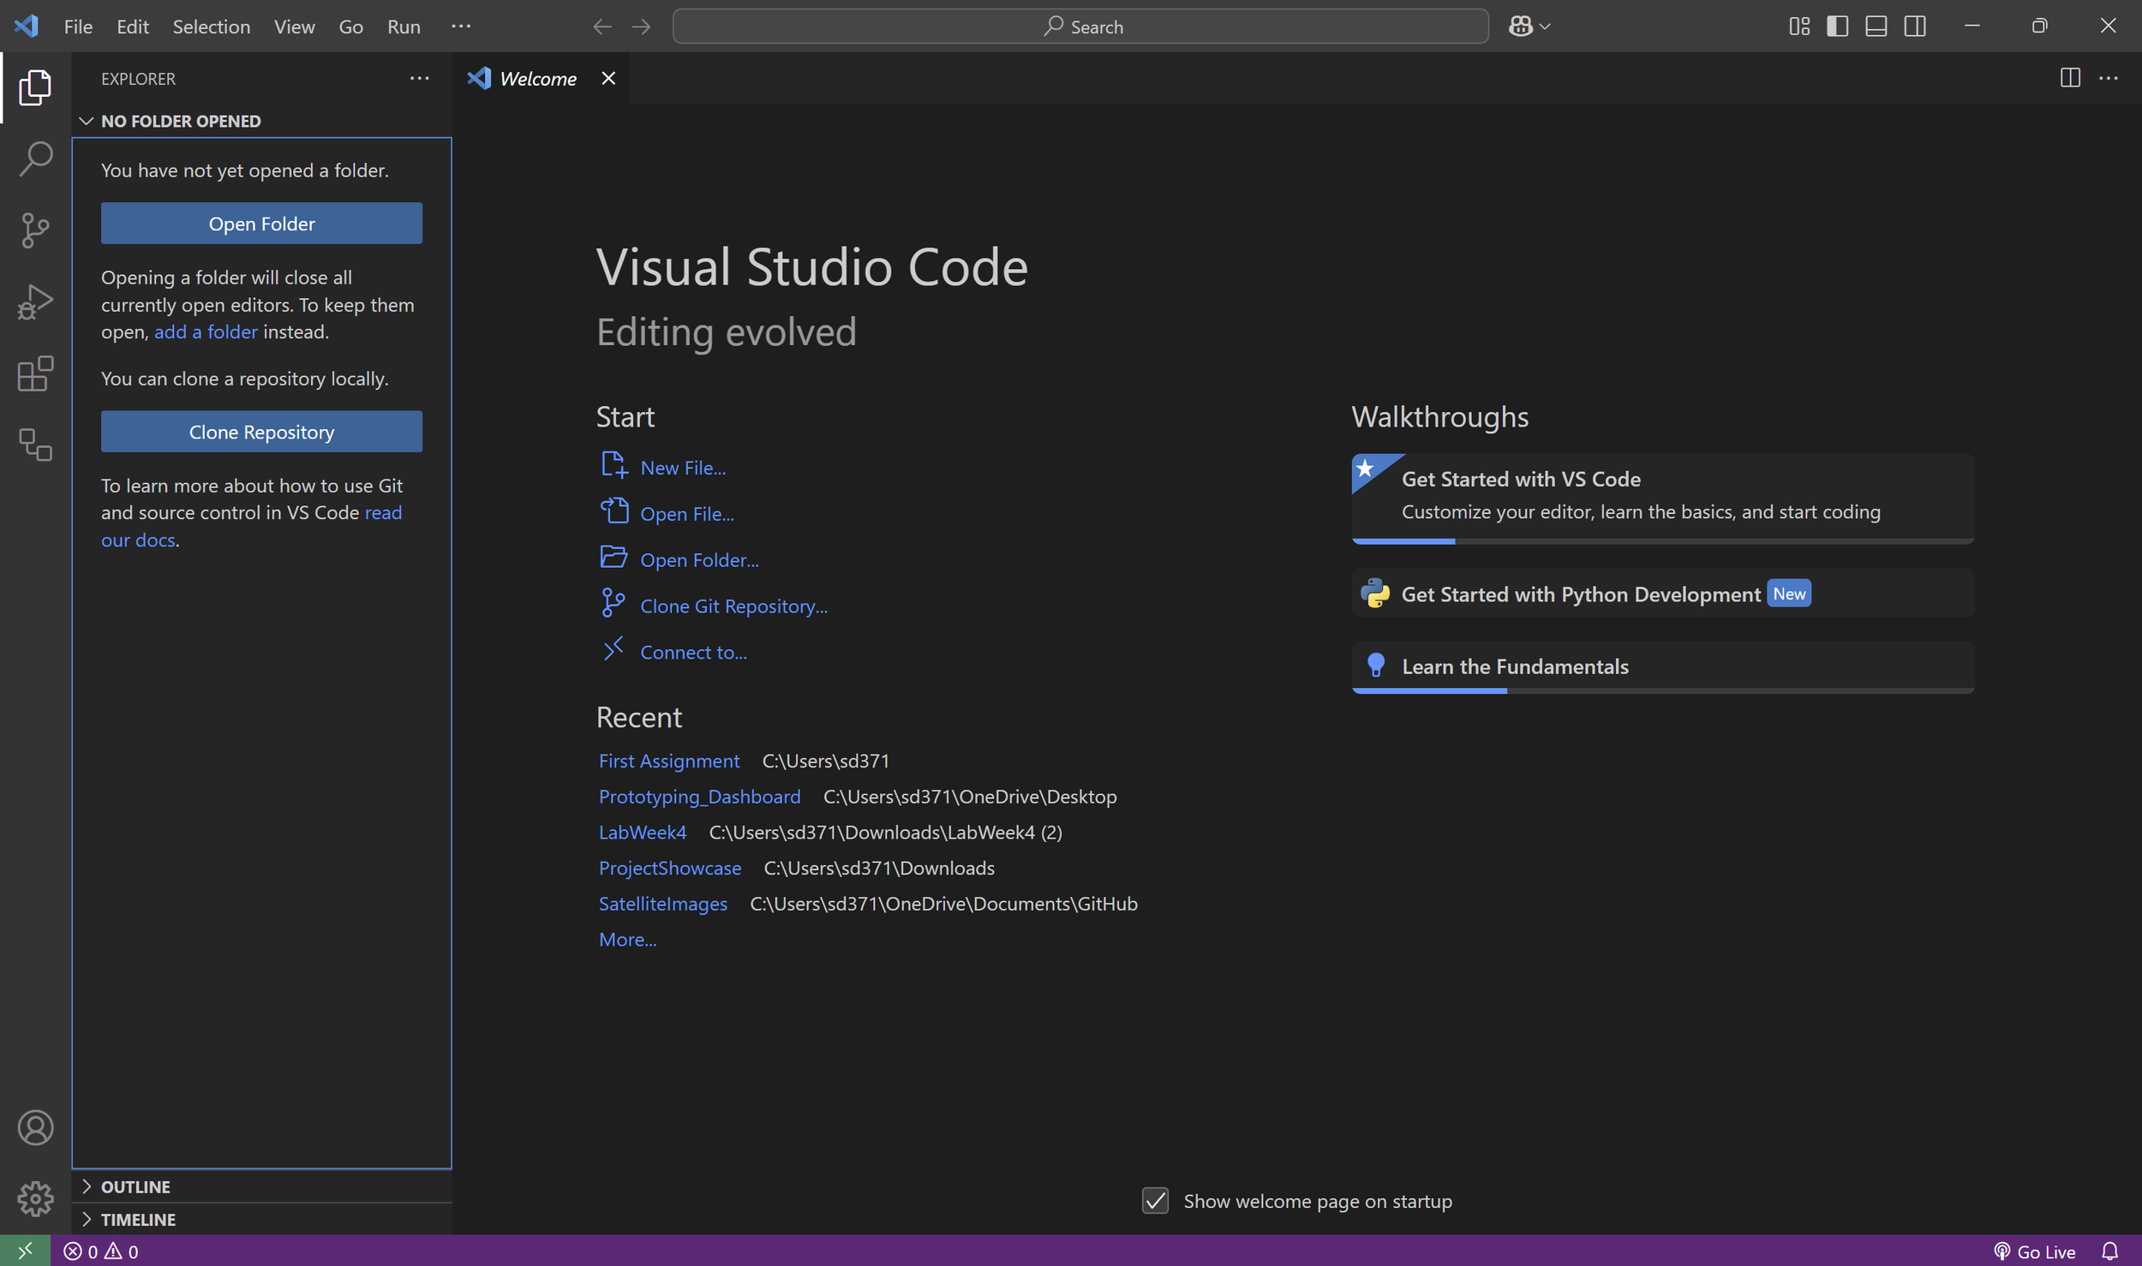
Task: Open recent Prototyping_Dashboard folder
Action: [699, 797]
